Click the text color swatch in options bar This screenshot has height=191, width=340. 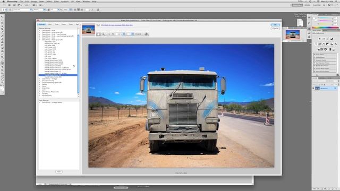pos(87,10)
